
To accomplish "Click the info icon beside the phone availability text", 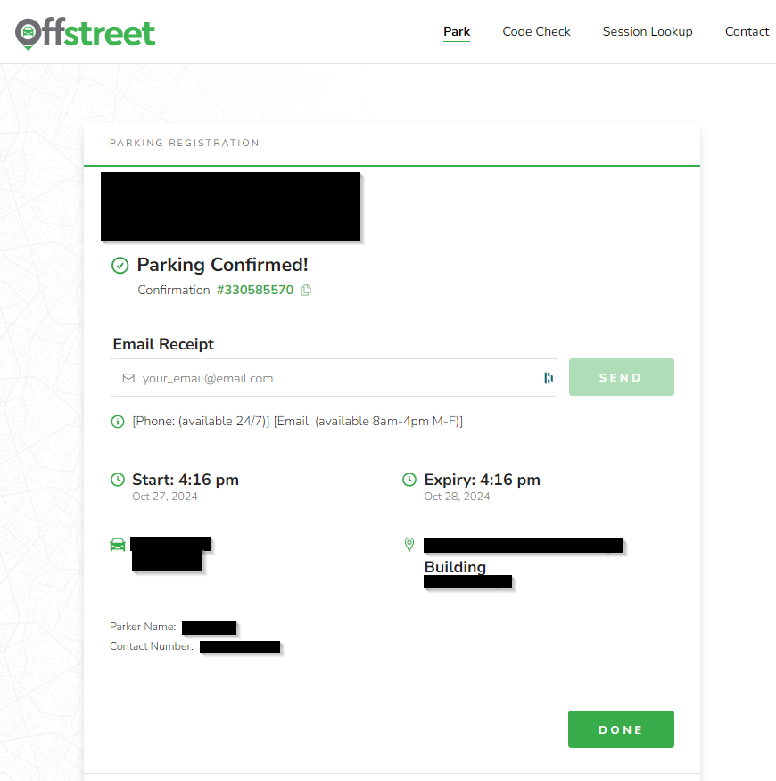I will tap(118, 422).
